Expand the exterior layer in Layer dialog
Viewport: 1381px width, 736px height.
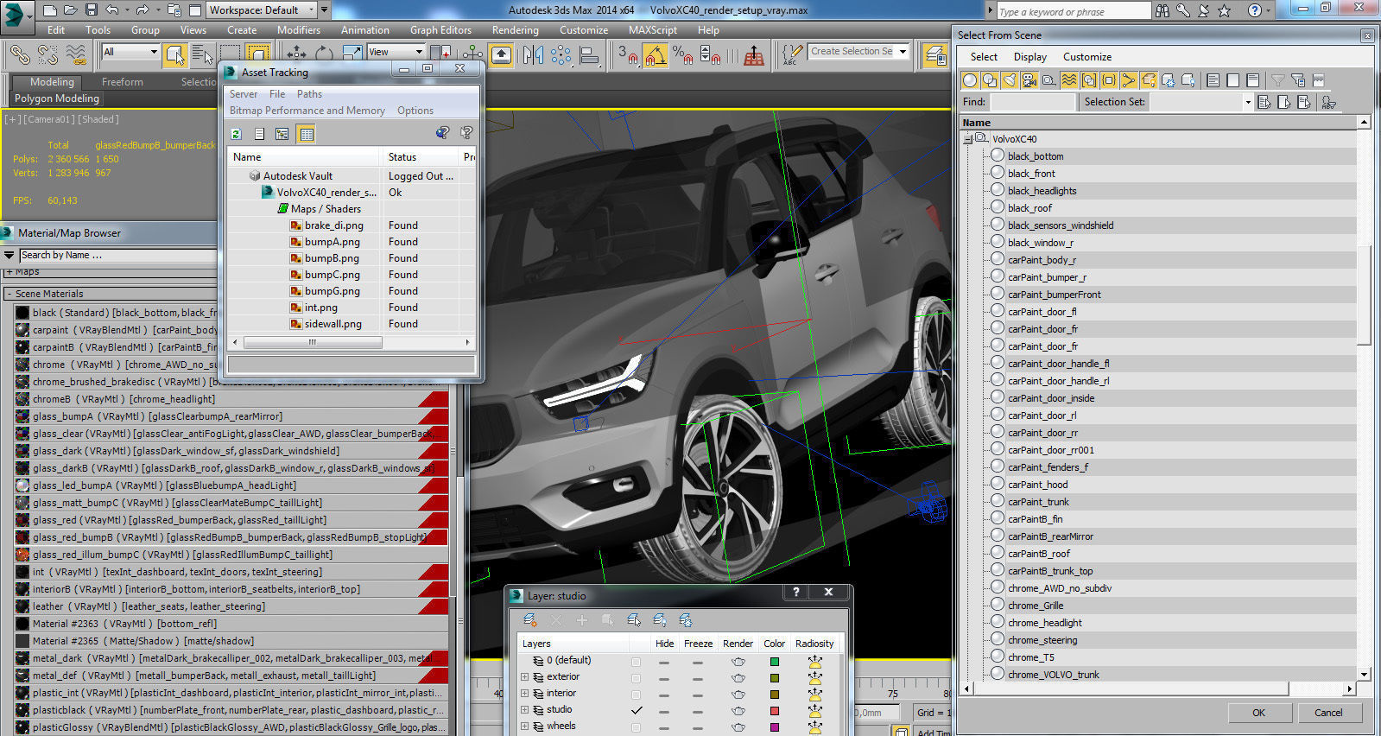click(524, 677)
